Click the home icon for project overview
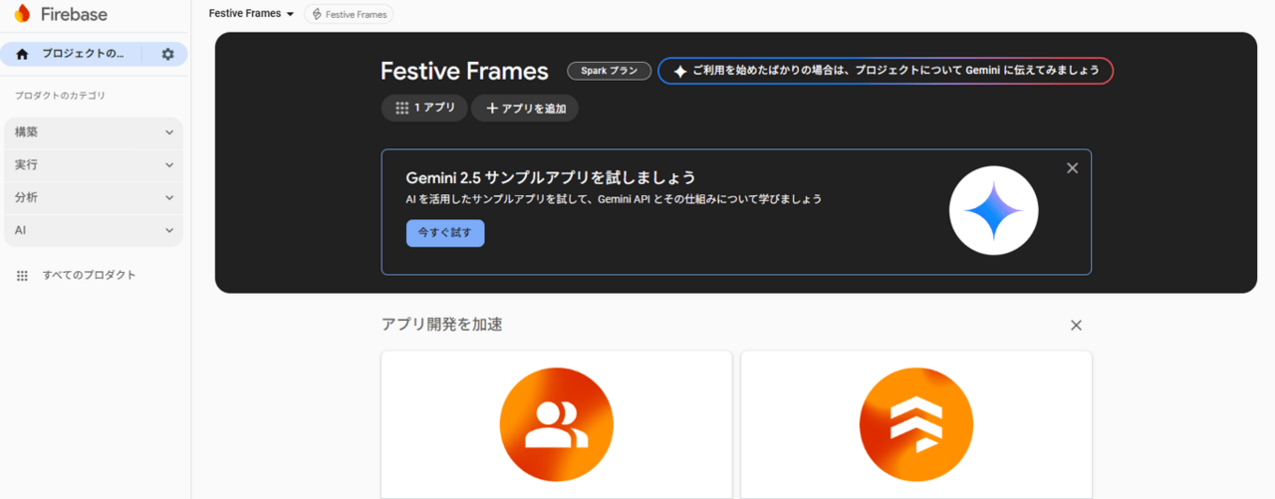Image resolution: width=1275 pixels, height=499 pixels. (22, 54)
